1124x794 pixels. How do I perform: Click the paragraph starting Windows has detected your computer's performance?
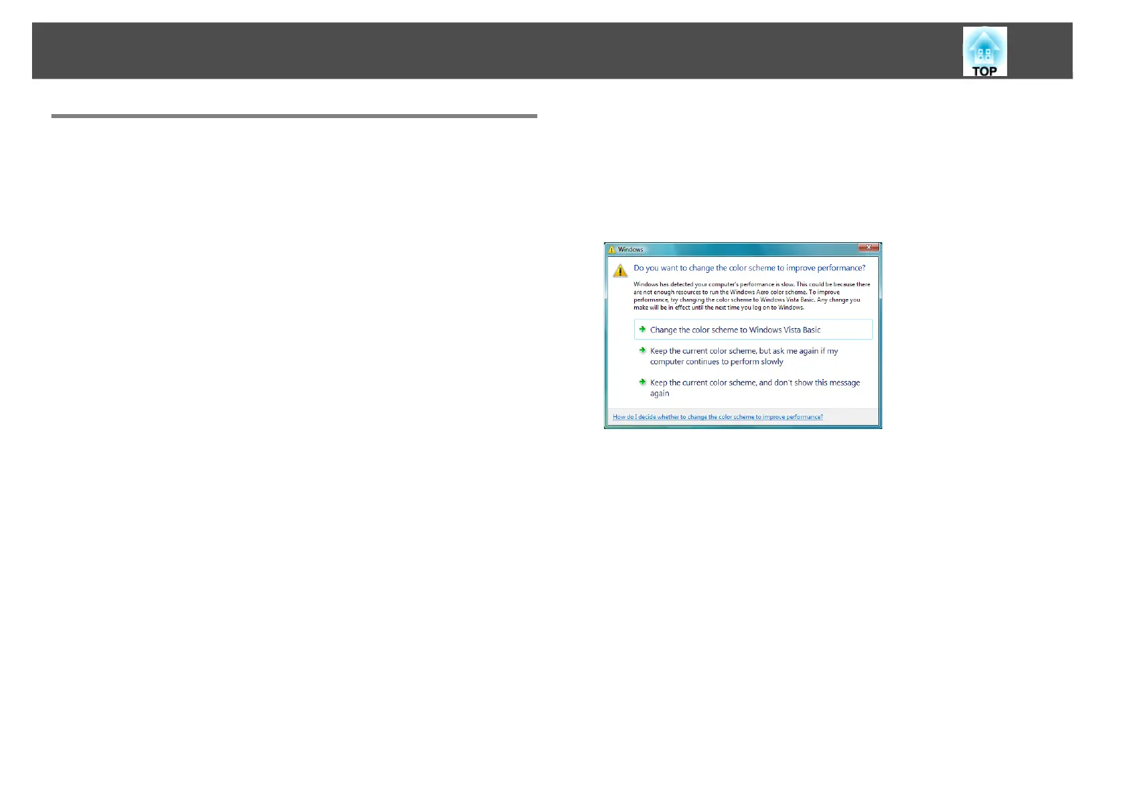(x=752, y=296)
